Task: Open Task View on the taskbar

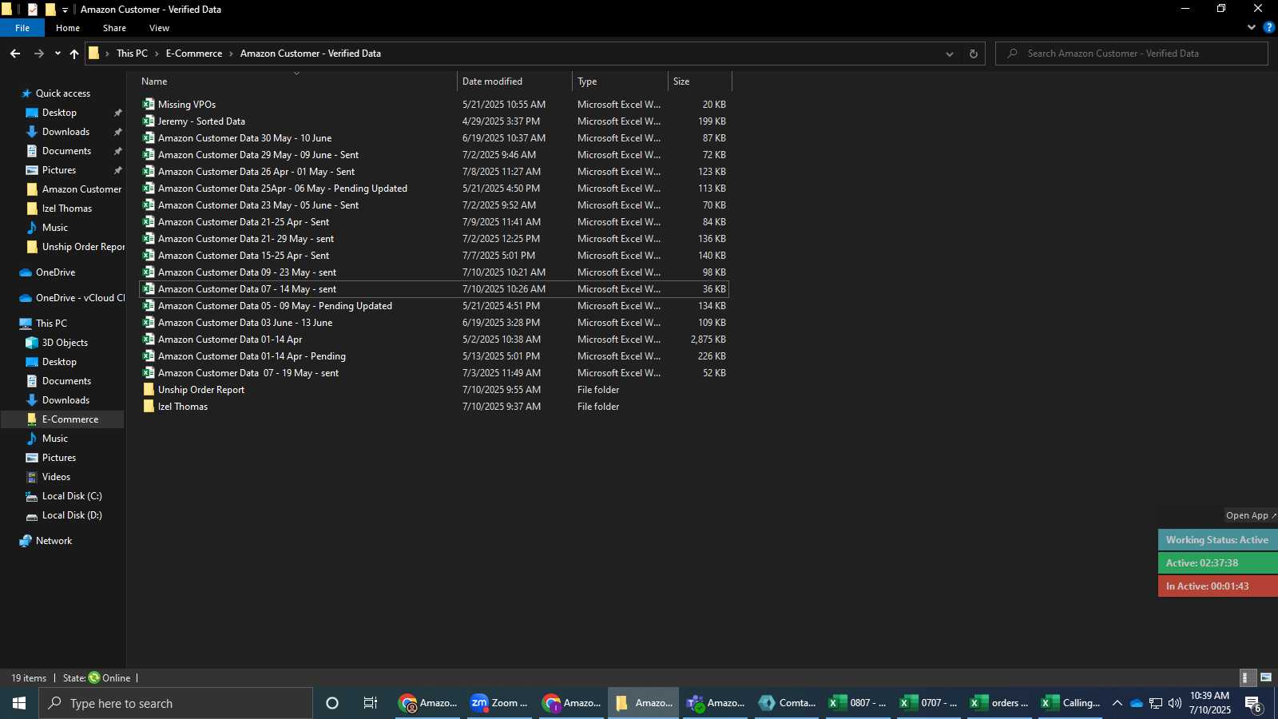Action: tap(371, 703)
